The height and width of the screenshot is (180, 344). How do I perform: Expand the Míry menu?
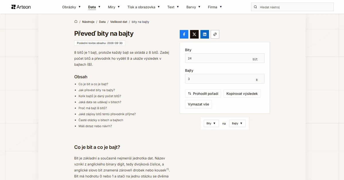[114, 7]
